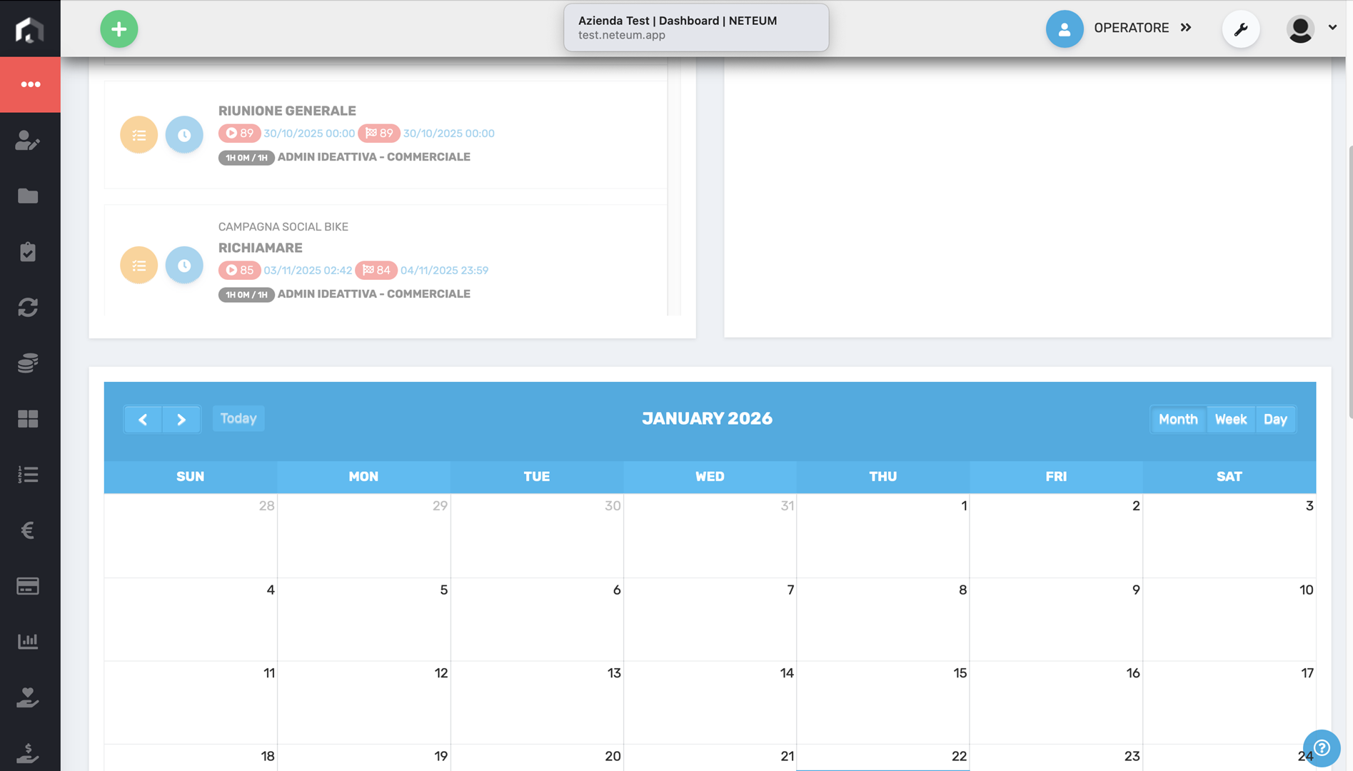Open the red three-dots sidebar menu
1353x771 pixels.
tap(30, 84)
